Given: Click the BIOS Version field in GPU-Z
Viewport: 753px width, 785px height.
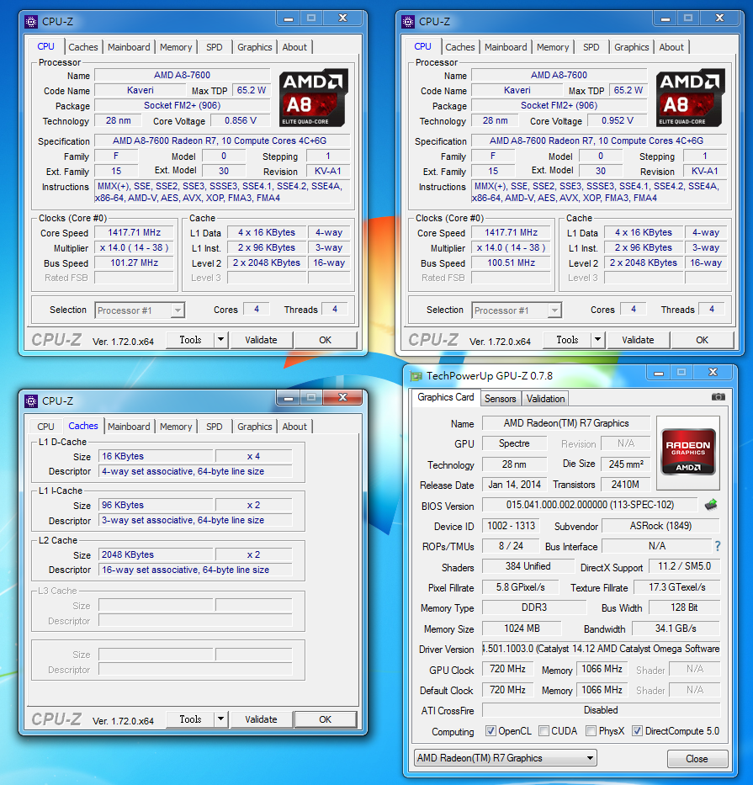Looking at the screenshot, I should point(590,505).
